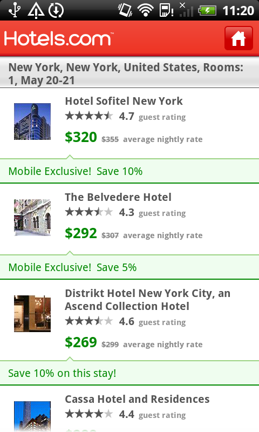Tap Mobile Exclusive Save 10% banner
The height and width of the screenshot is (432, 259).
click(129, 171)
